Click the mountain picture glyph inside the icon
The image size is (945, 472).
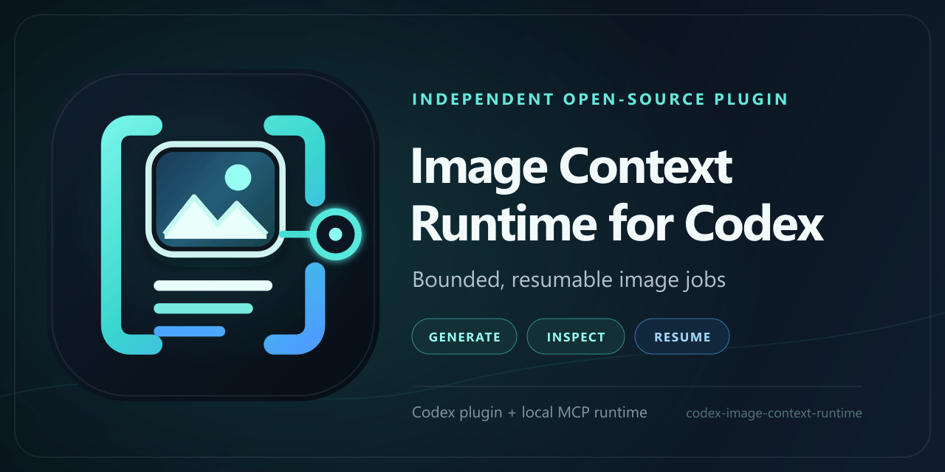tap(216, 198)
